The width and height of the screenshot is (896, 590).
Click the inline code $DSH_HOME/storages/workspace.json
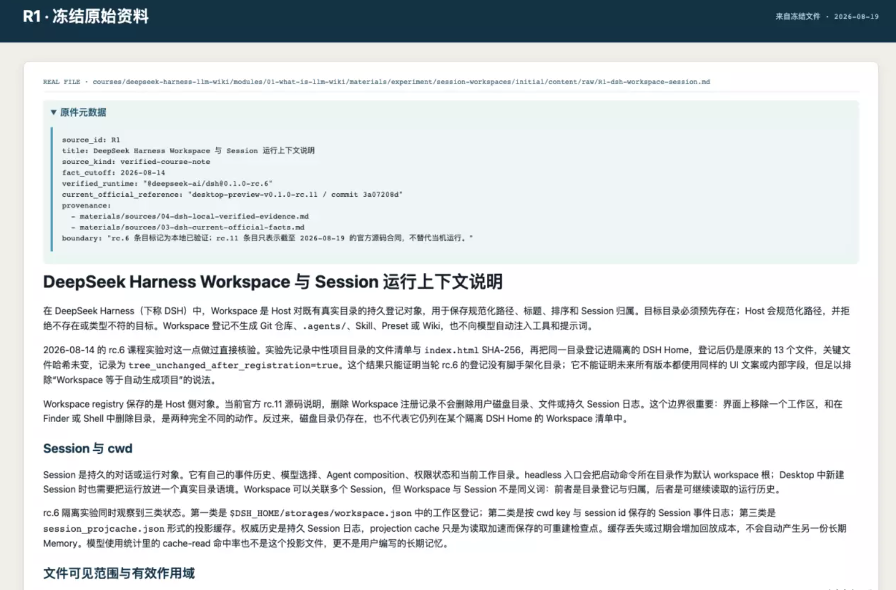(321, 513)
